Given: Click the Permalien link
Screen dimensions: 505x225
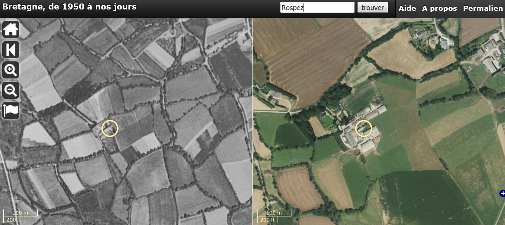Looking at the screenshot, I should pos(483,8).
